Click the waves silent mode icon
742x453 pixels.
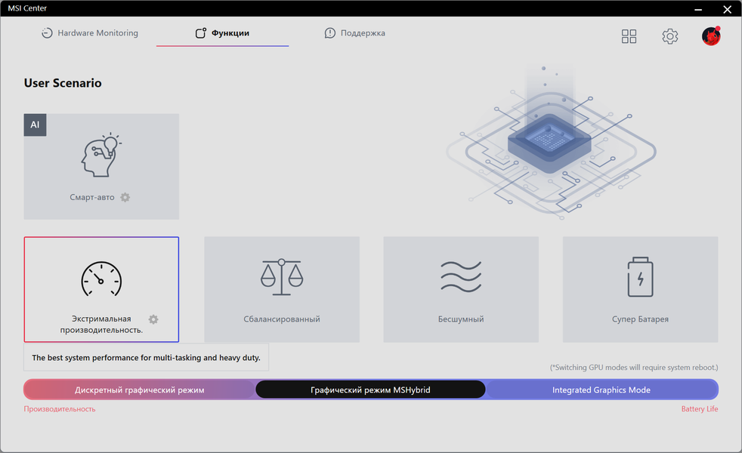point(461,276)
